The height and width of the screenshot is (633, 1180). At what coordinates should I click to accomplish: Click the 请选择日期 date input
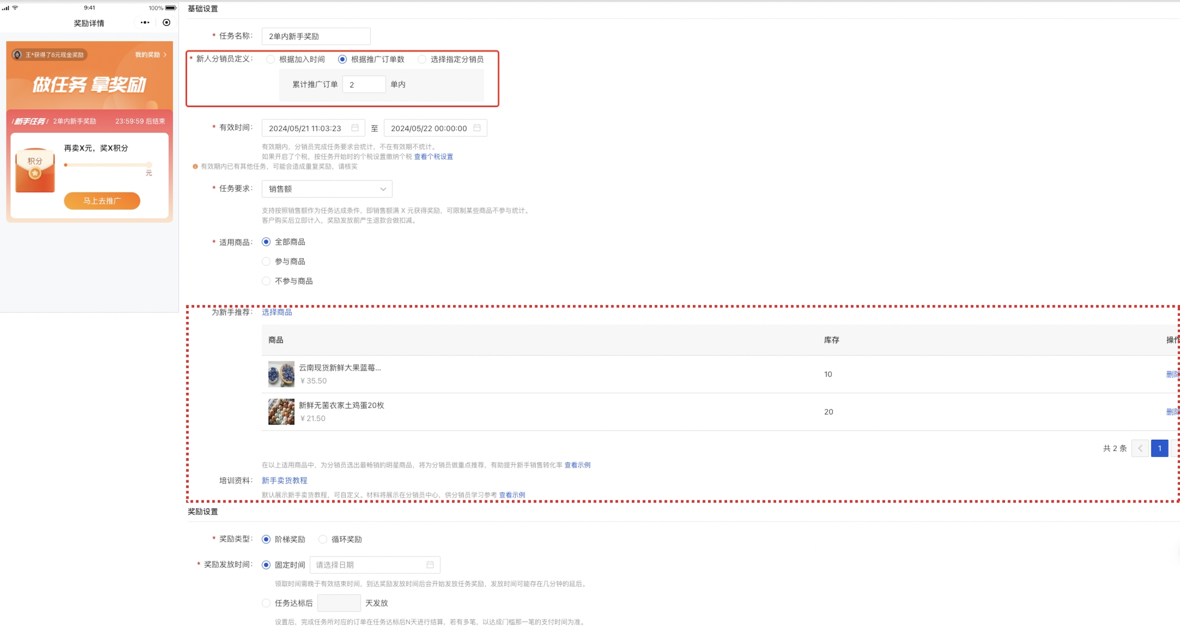[x=375, y=564]
